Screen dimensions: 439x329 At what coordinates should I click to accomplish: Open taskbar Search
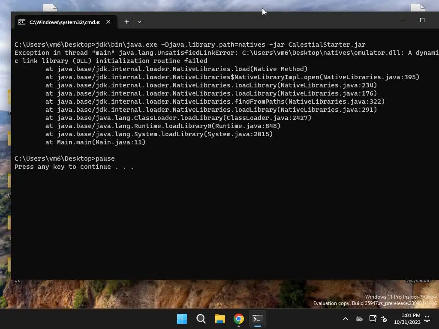tap(201, 319)
